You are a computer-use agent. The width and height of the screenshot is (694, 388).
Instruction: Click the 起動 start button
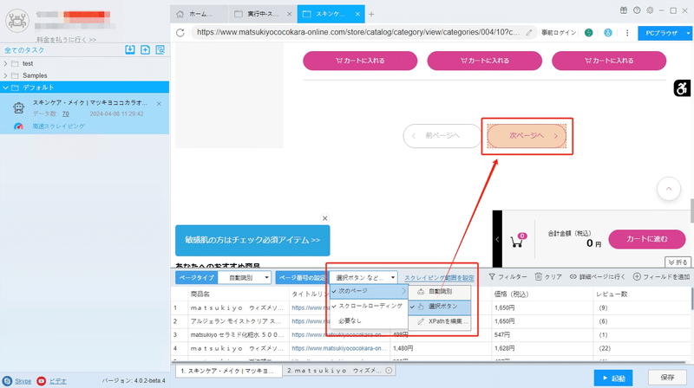coord(613,378)
